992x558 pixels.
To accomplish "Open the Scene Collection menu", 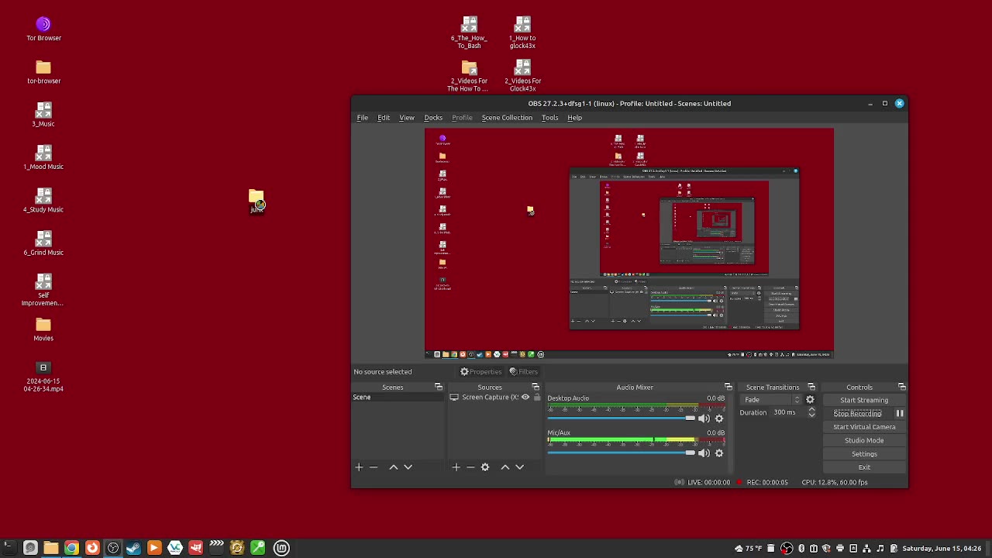I will (x=507, y=118).
